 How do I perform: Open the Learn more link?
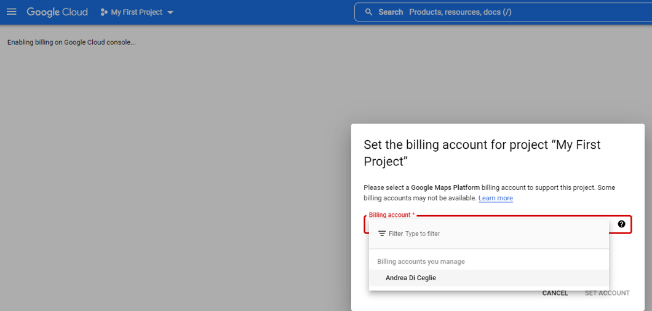[496, 199]
